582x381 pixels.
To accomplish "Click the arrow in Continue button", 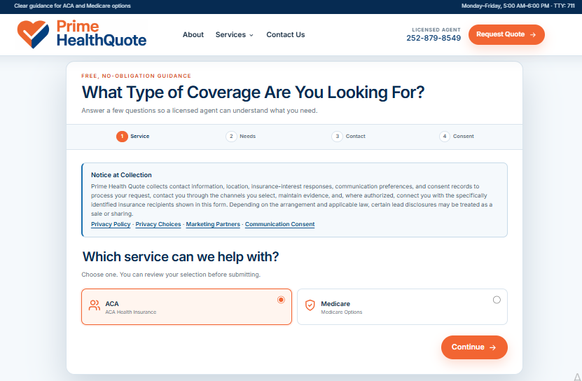I will pos(492,347).
